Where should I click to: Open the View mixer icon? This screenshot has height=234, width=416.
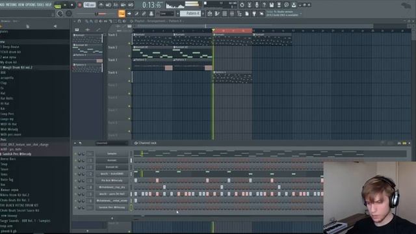[x=232, y=14]
